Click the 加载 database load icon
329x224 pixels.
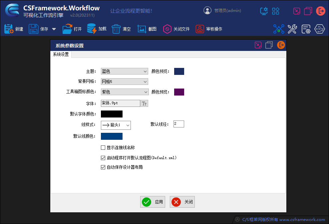coord(92,29)
